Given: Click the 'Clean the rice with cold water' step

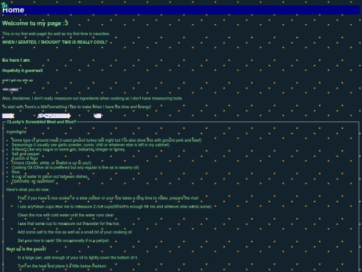Looking at the screenshot, I should click(66, 215).
